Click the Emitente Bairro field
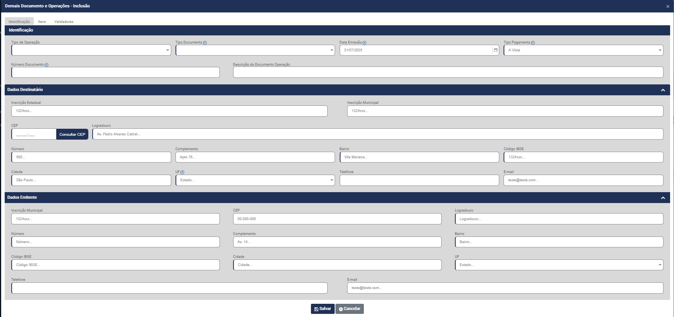The height and width of the screenshot is (317, 674). coord(559,242)
